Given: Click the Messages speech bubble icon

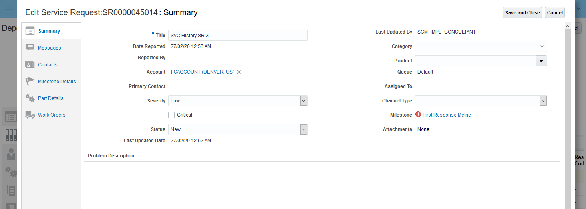Looking at the screenshot, I should pos(30,48).
